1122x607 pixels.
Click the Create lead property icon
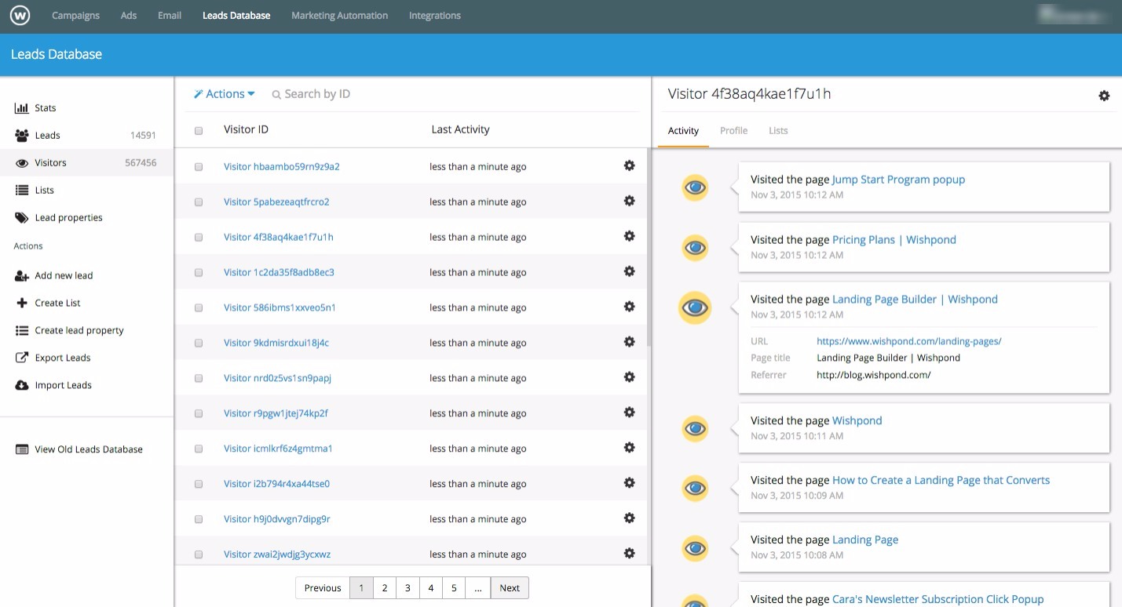[x=22, y=331]
